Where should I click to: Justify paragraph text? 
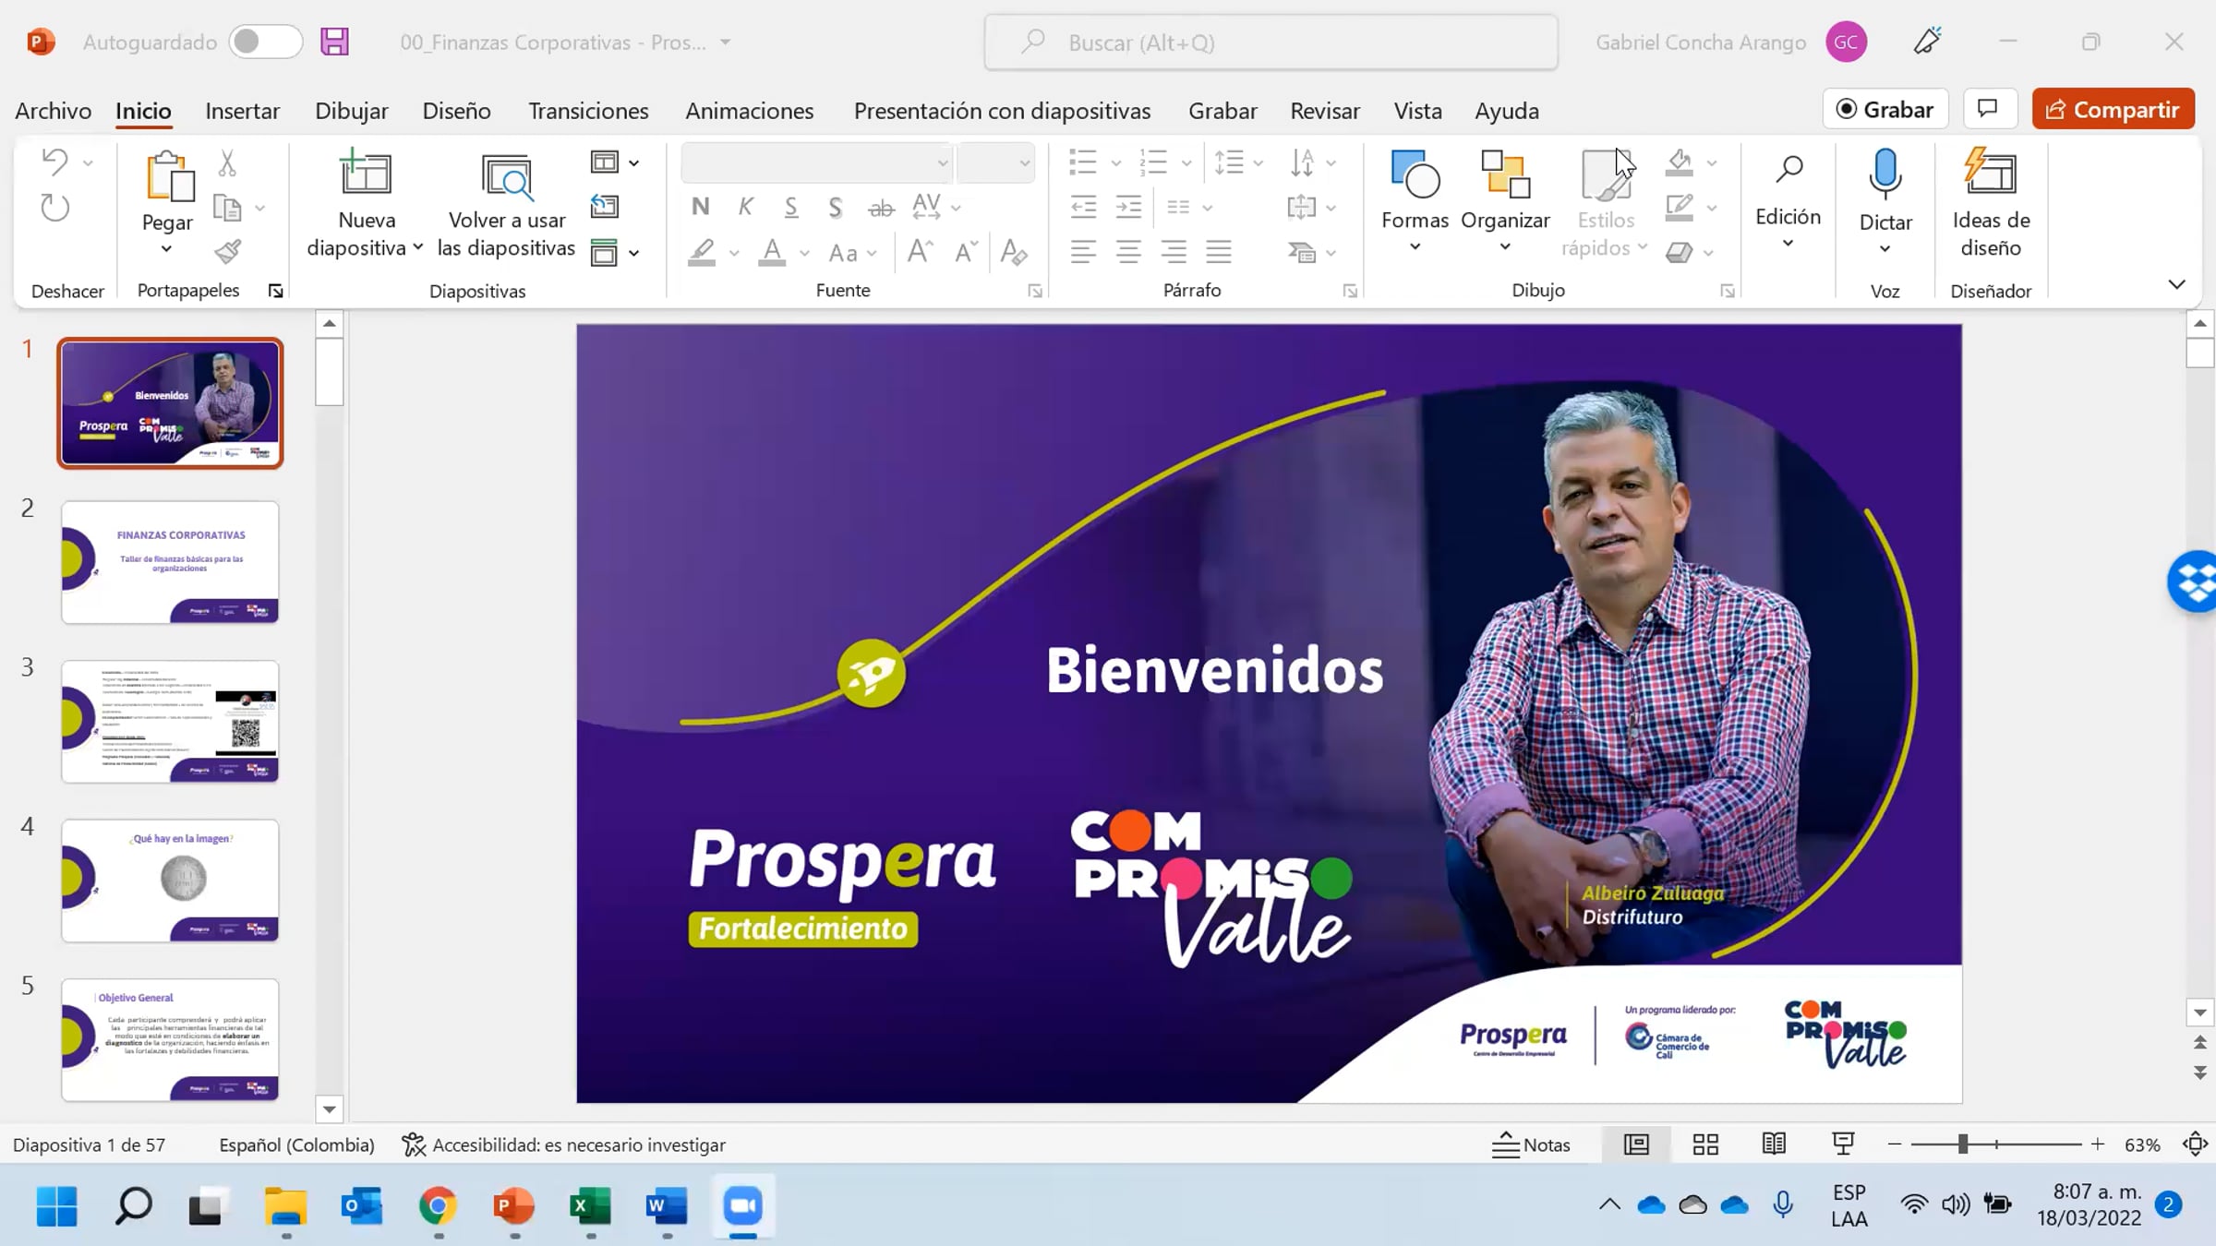point(1219,252)
